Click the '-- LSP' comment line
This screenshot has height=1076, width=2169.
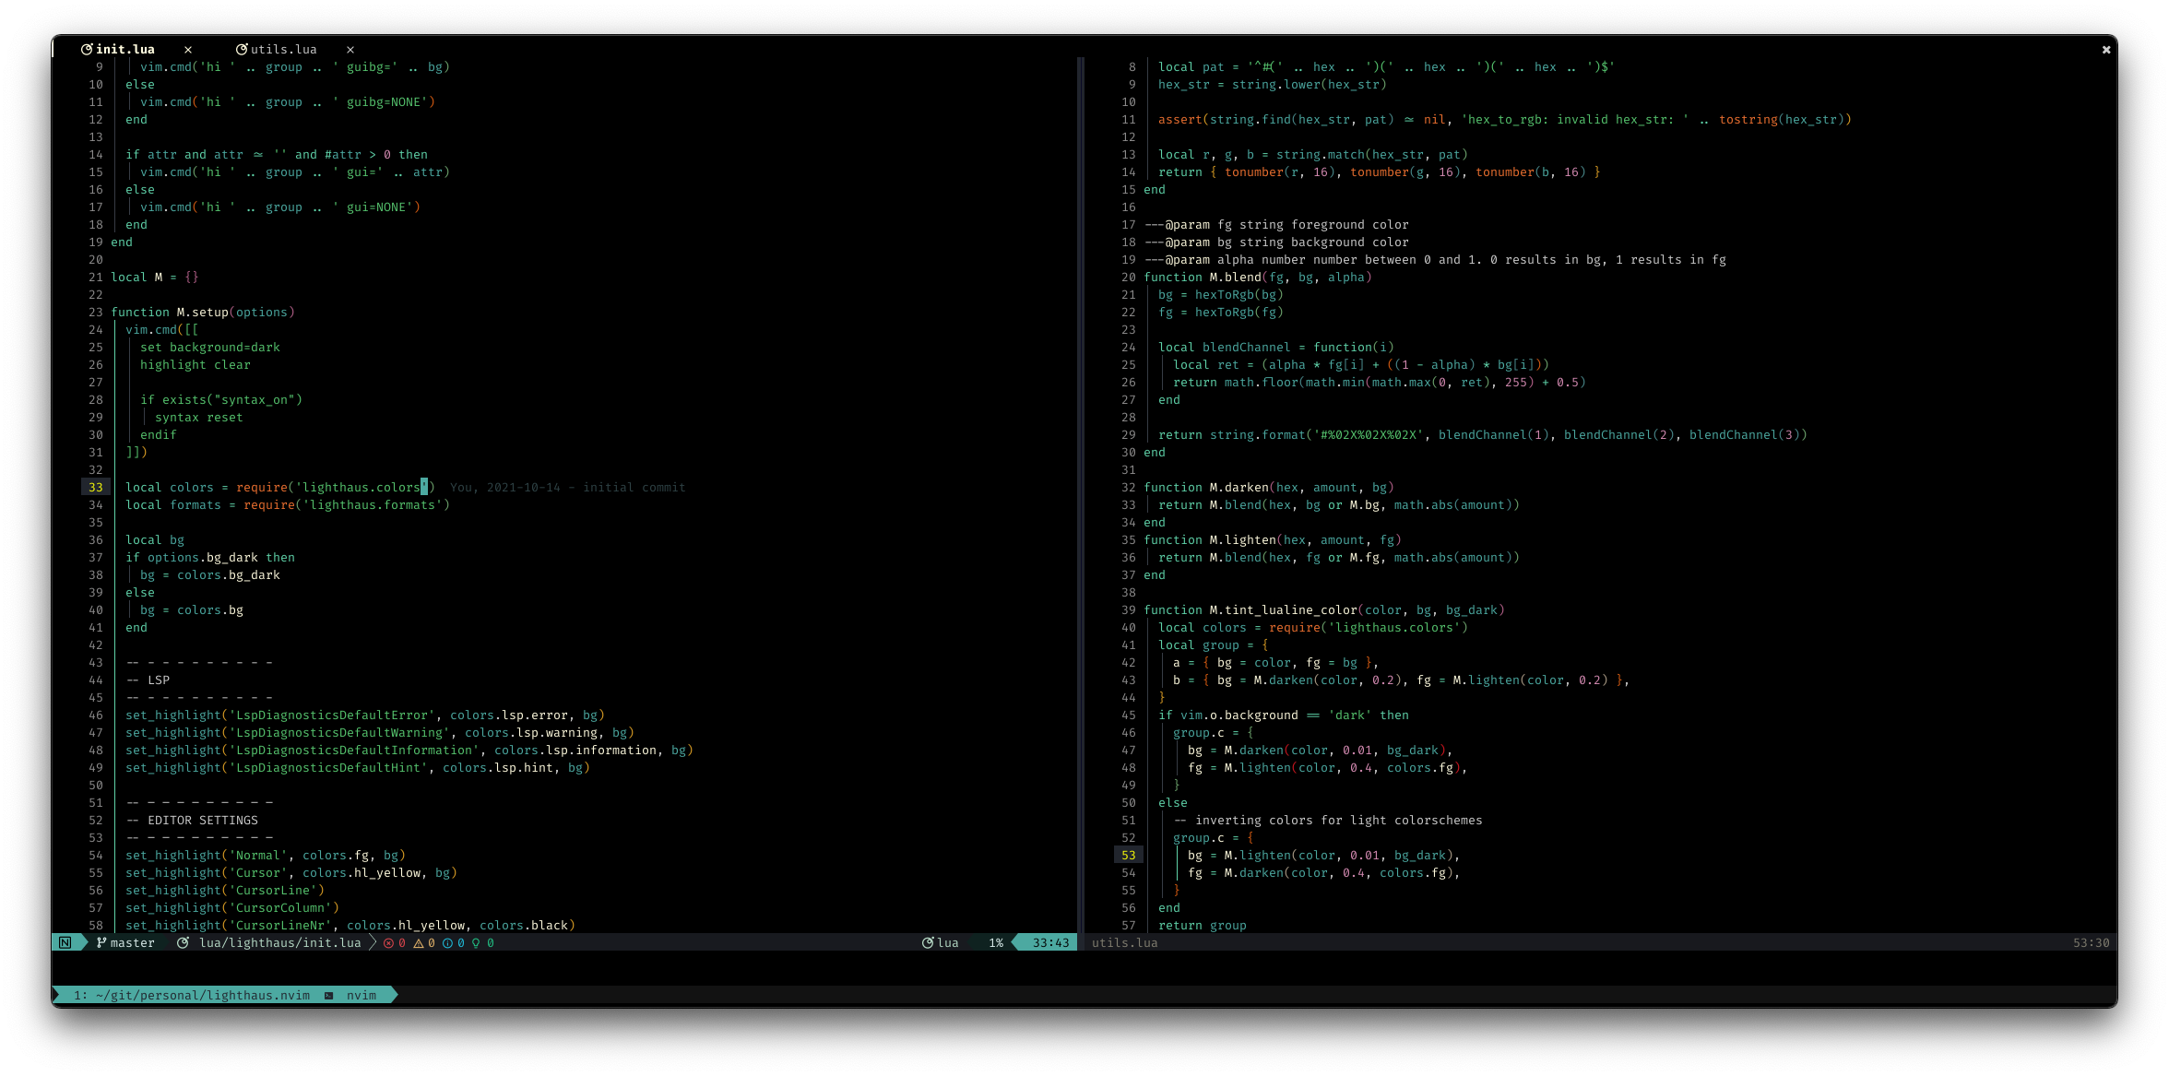point(148,680)
